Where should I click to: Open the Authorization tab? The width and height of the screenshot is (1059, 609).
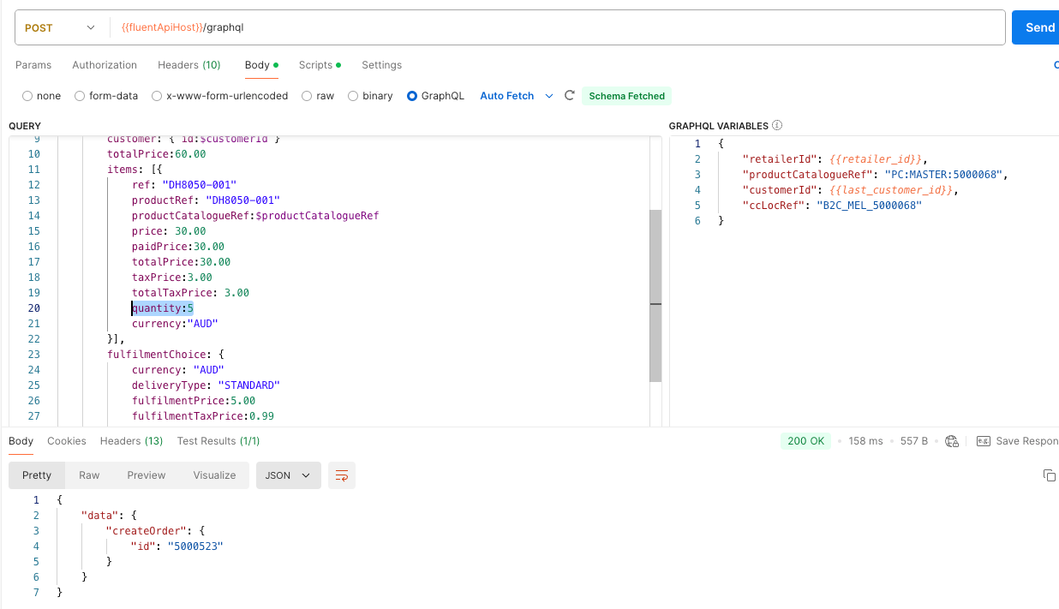coord(105,65)
